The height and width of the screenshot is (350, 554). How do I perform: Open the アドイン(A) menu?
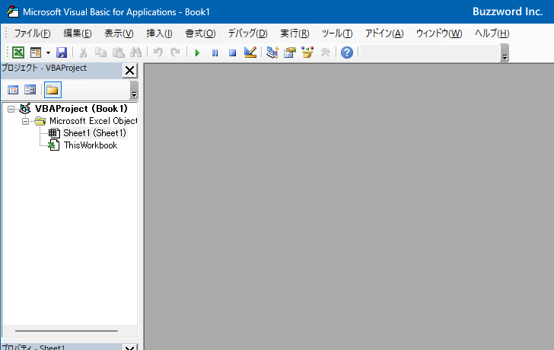pos(384,33)
